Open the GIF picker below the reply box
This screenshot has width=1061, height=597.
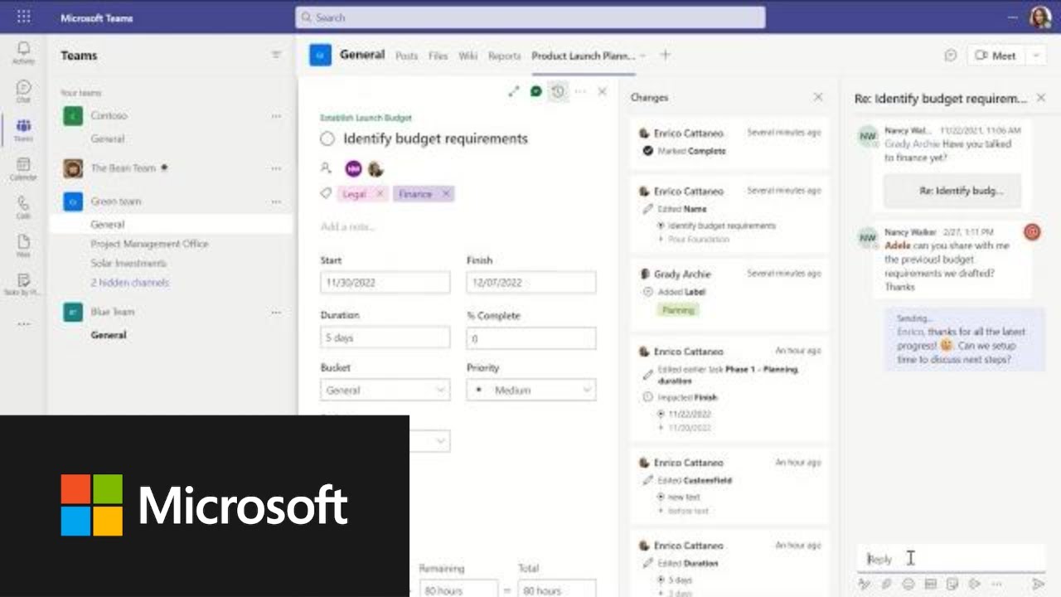coord(930,584)
